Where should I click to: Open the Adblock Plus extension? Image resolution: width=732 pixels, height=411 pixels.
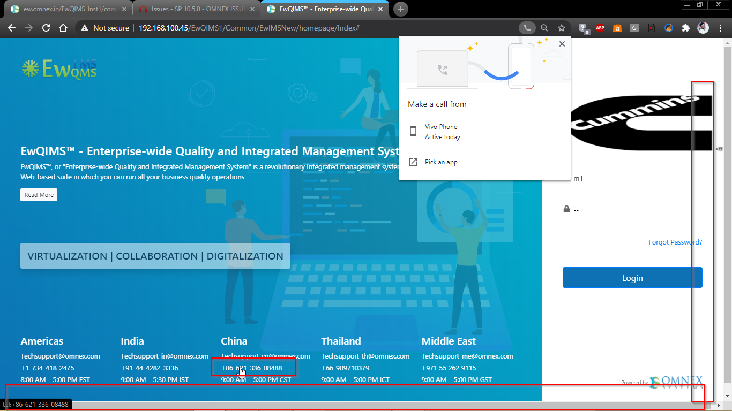click(600, 28)
